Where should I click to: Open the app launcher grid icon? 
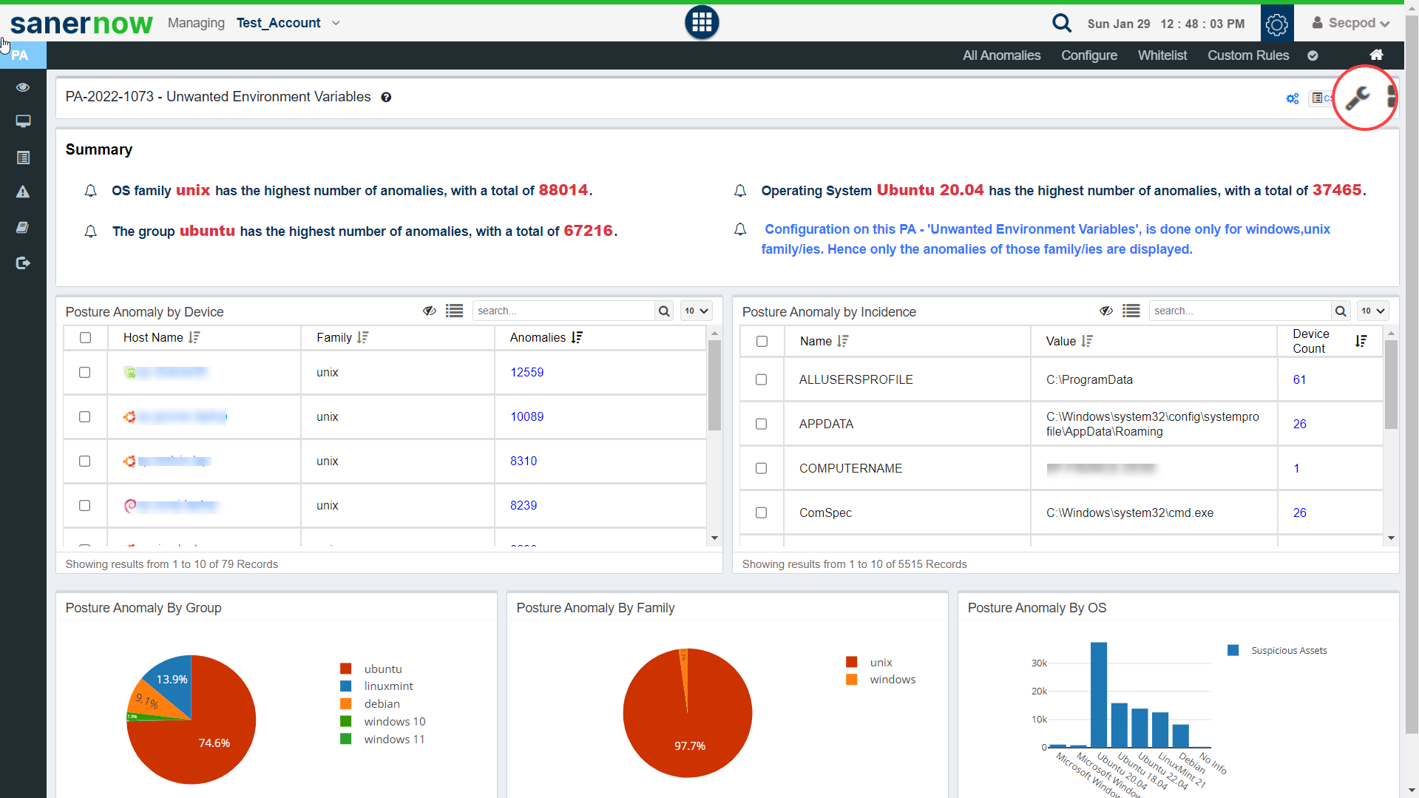tap(702, 23)
